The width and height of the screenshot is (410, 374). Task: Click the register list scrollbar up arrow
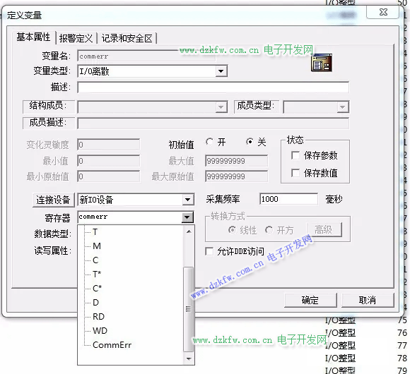click(x=189, y=231)
